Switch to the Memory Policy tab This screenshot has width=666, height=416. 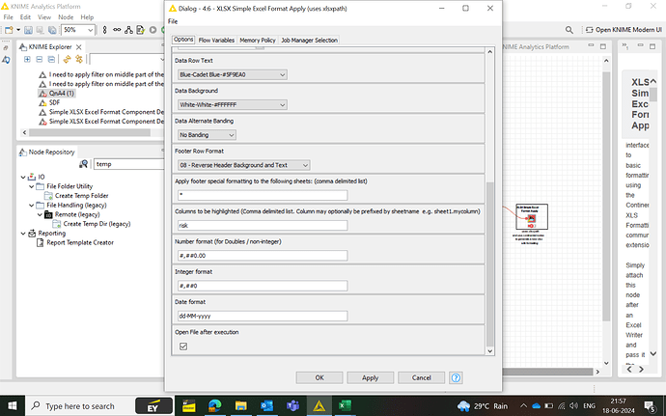(257, 40)
